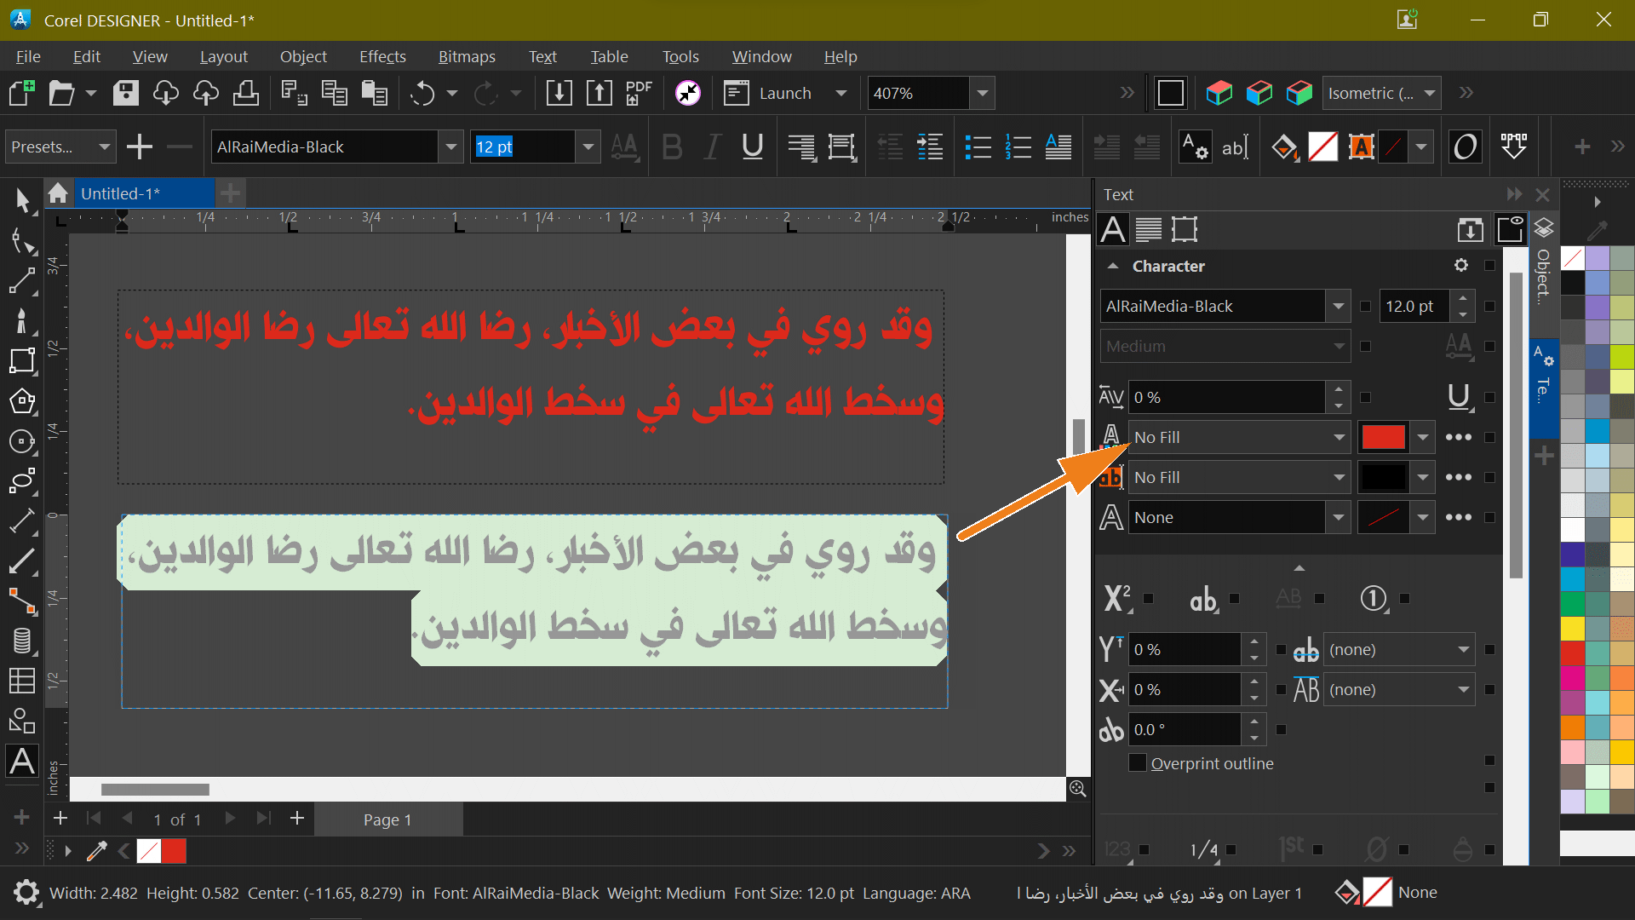
Task: Toggle the Italic text button
Action: [x=712, y=147]
